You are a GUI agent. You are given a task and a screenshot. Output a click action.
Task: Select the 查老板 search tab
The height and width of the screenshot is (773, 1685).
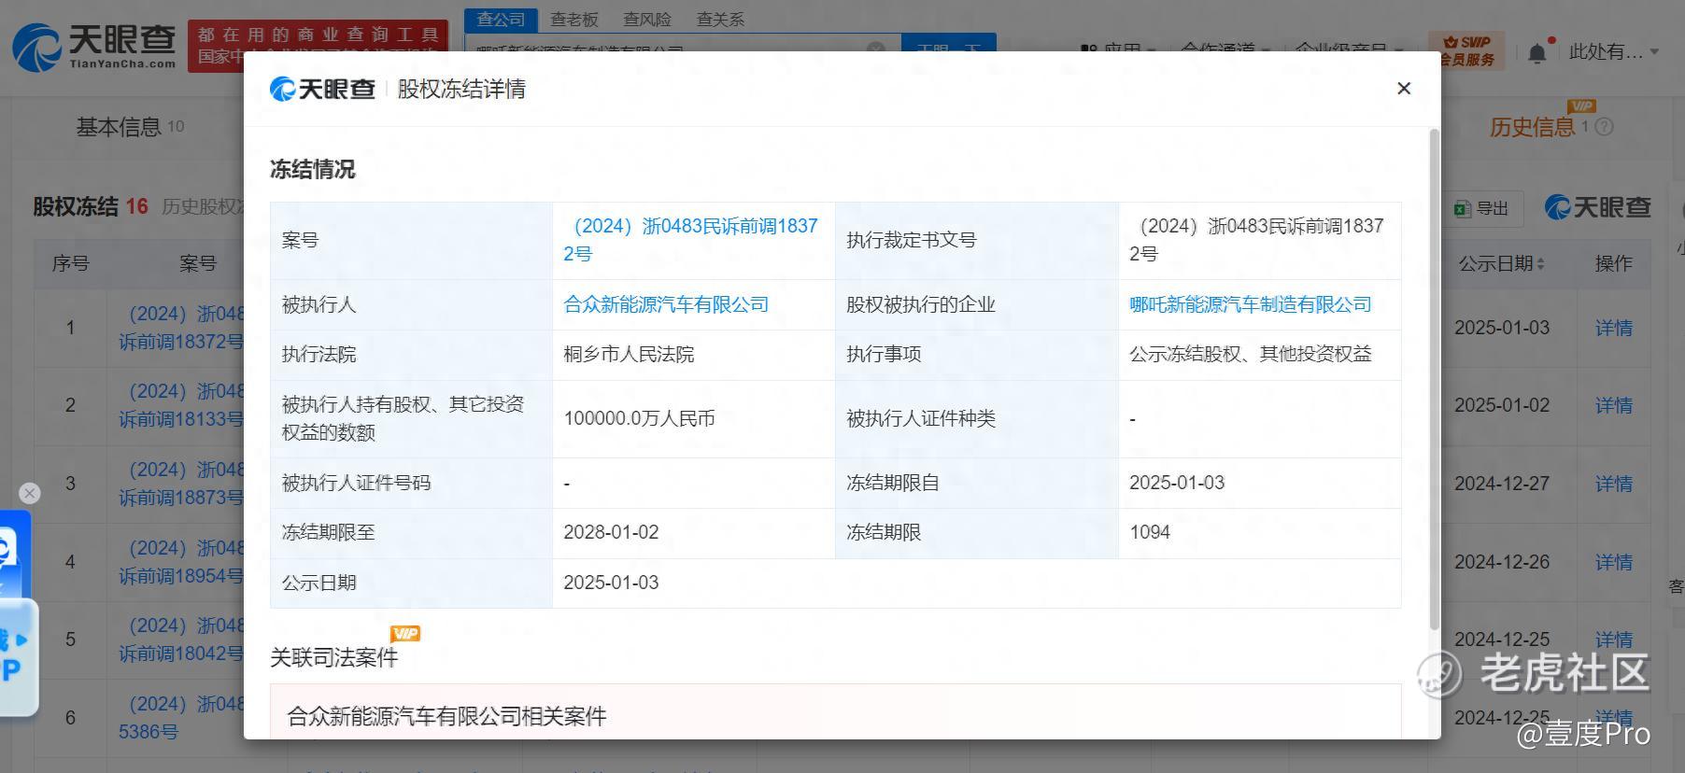573,20
